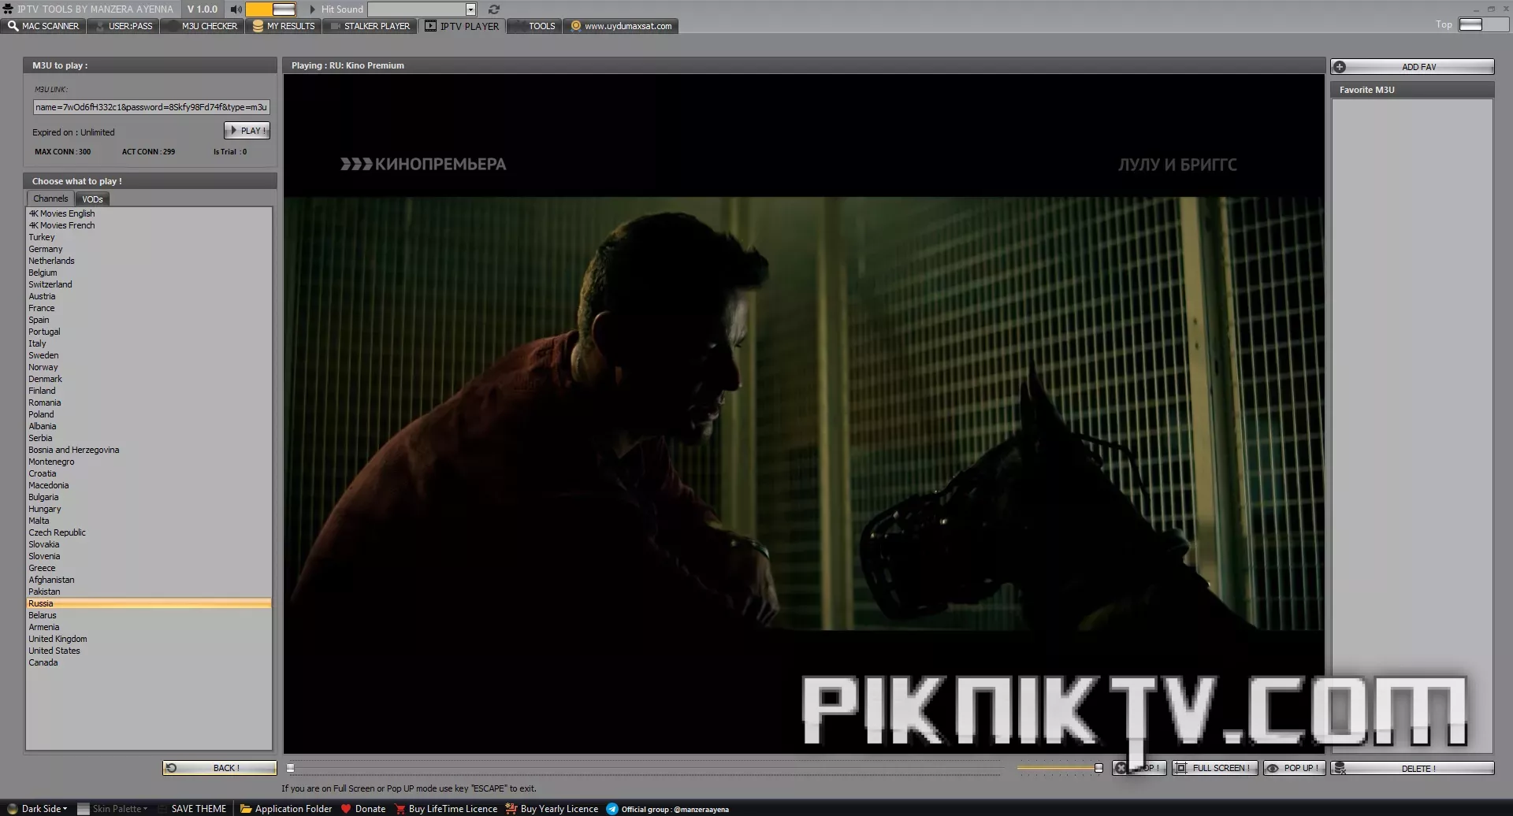
Task: Click the Hit Sound play arrow
Action: [312, 9]
